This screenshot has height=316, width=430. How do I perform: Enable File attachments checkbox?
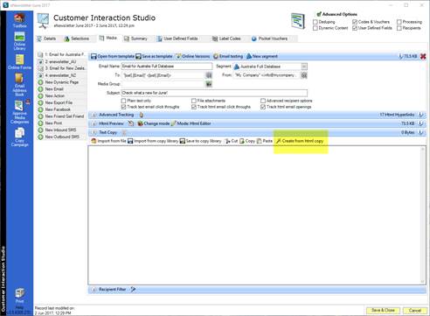click(x=194, y=101)
